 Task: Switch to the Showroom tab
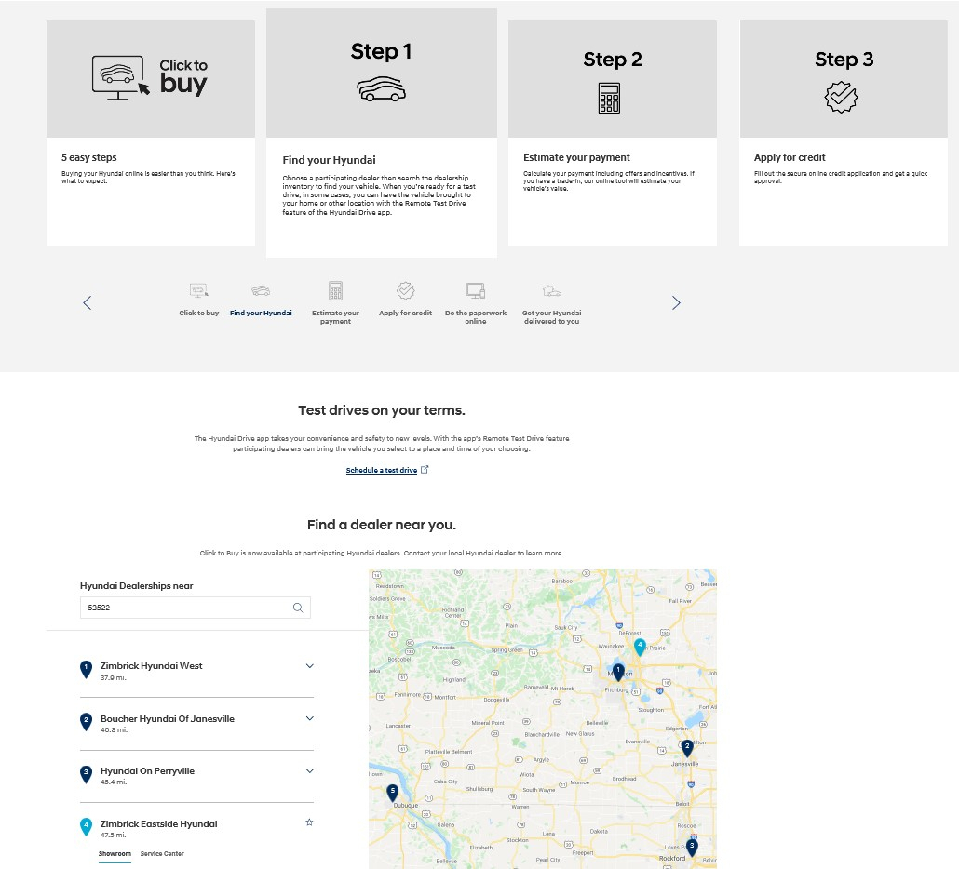point(115,854)
